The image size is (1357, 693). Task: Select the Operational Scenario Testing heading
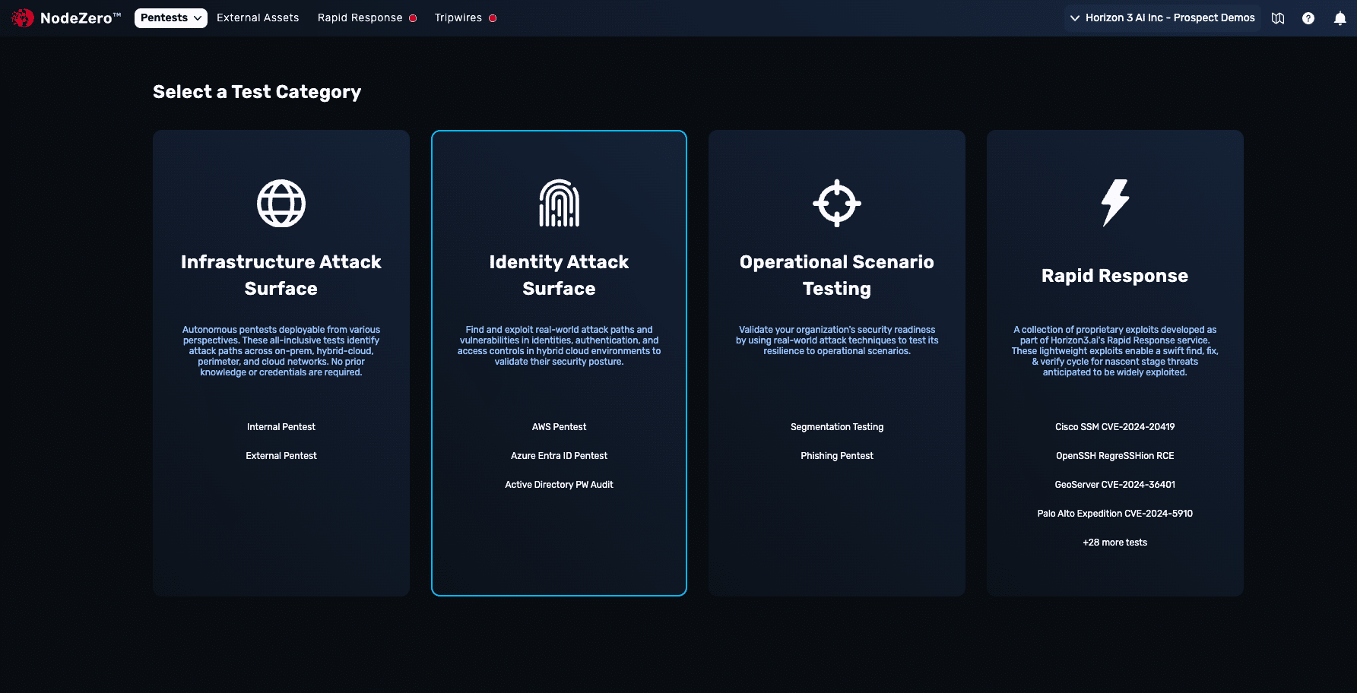(837, 275)
